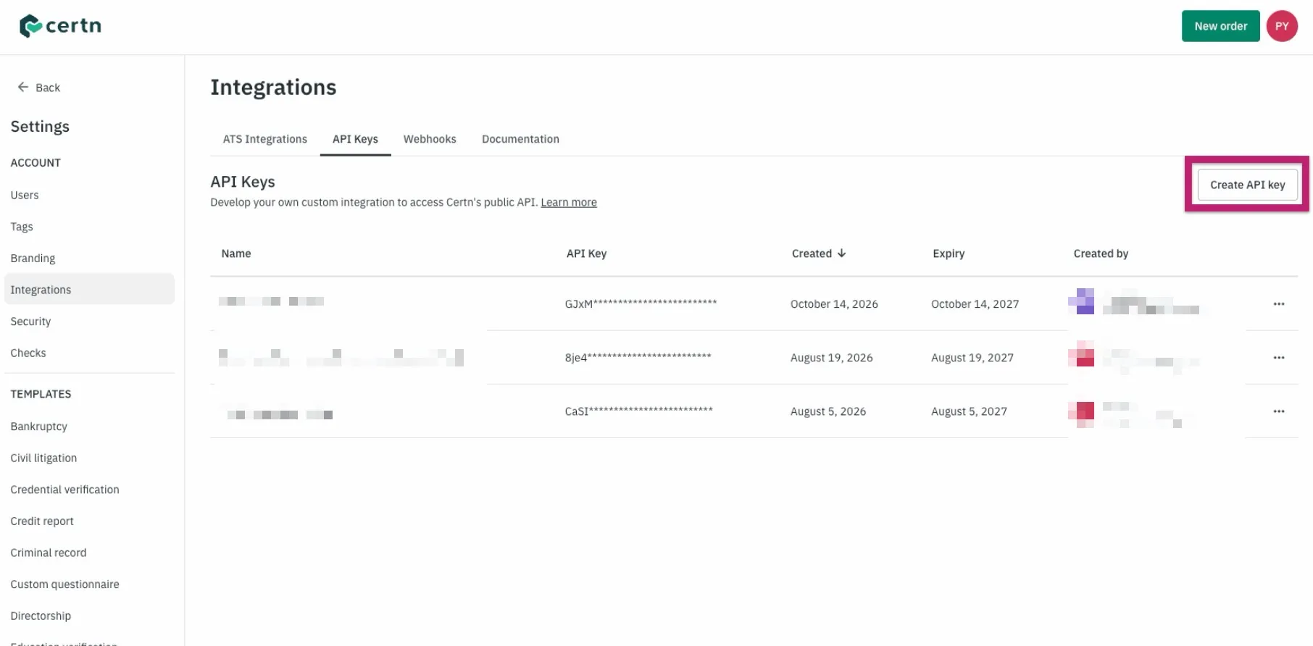Screen dimensions: 1313x646
Task: Open options menu for CaSI key row
Action: [x=1279, y=411]
